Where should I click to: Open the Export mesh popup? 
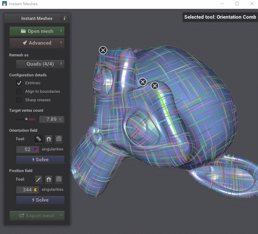[37, 215]
